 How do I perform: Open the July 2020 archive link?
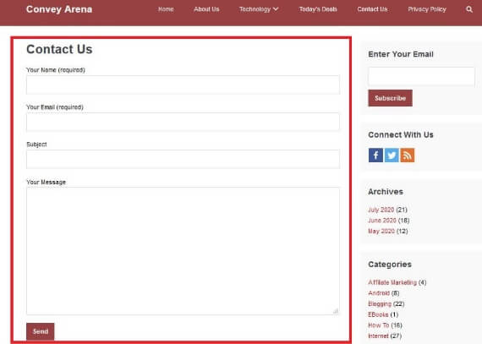point(381,210)
